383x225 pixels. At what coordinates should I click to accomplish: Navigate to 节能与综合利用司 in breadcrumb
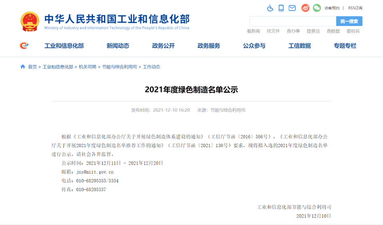pos(120,67)
